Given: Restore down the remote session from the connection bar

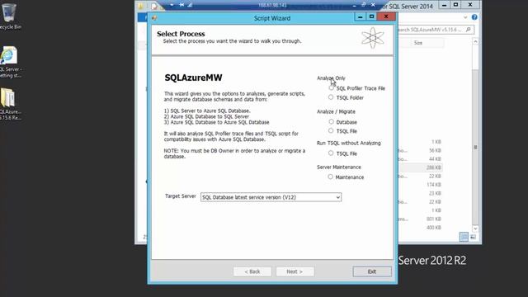Looking at the screenshot, I should (x=363, y=5).
